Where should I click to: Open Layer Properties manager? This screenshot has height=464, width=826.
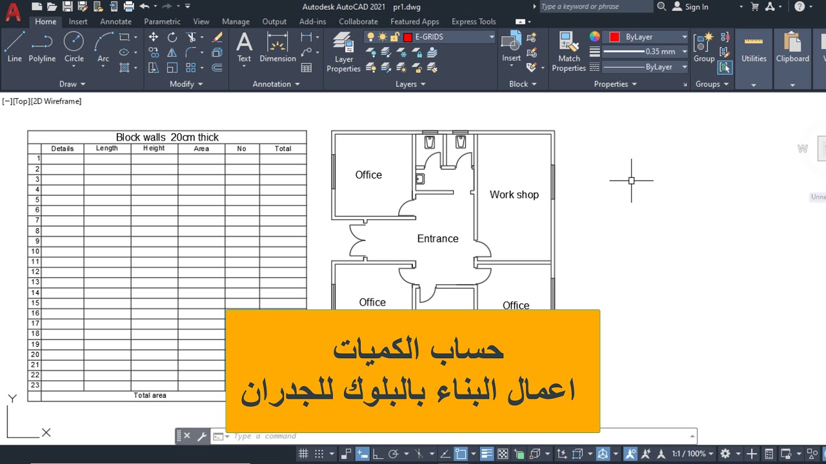[x=343, y=52]
